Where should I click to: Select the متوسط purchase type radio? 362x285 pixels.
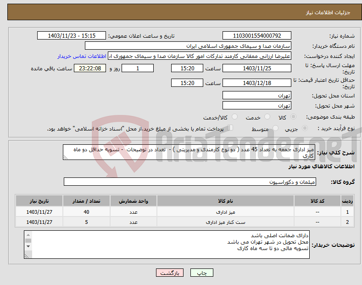(x=275, y=128)
